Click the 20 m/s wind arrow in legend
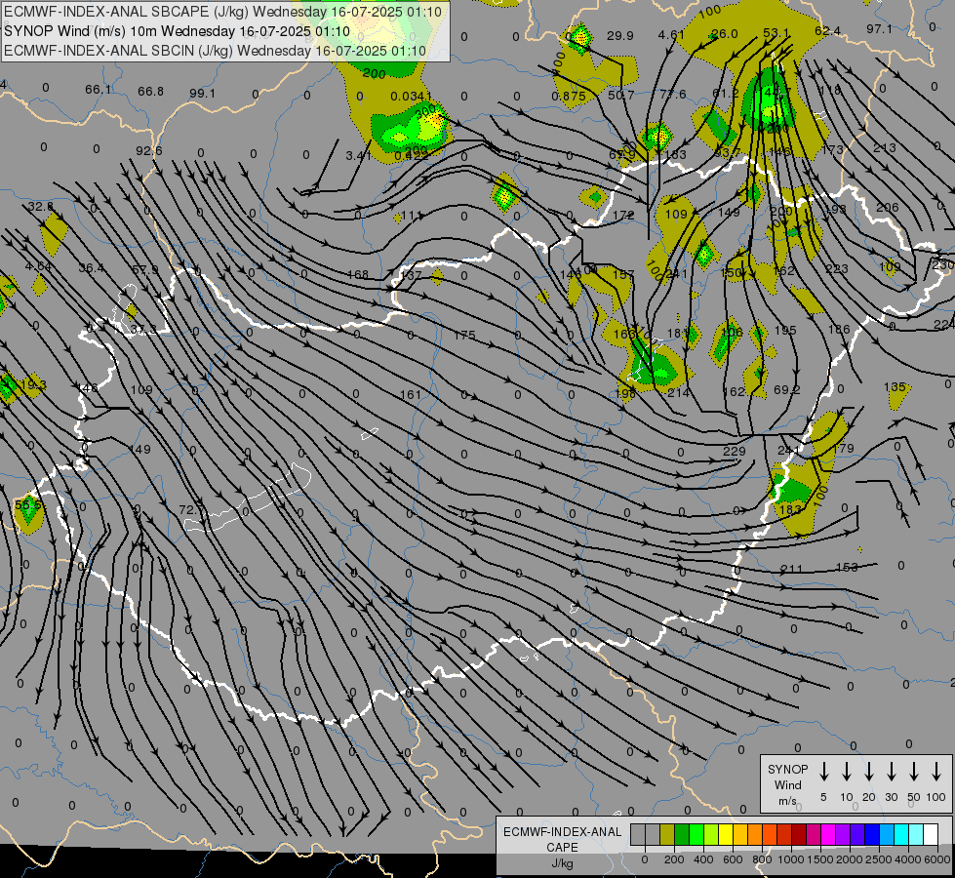Image resolution: width=955 pixels, height=878 pixels. point(869,772)
